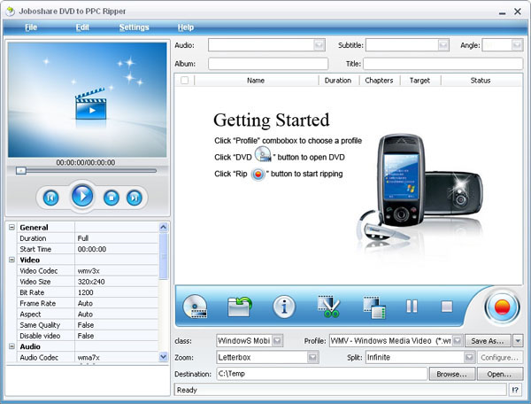
Task: Open the clip scissors tool
Action: click(329, 307)
